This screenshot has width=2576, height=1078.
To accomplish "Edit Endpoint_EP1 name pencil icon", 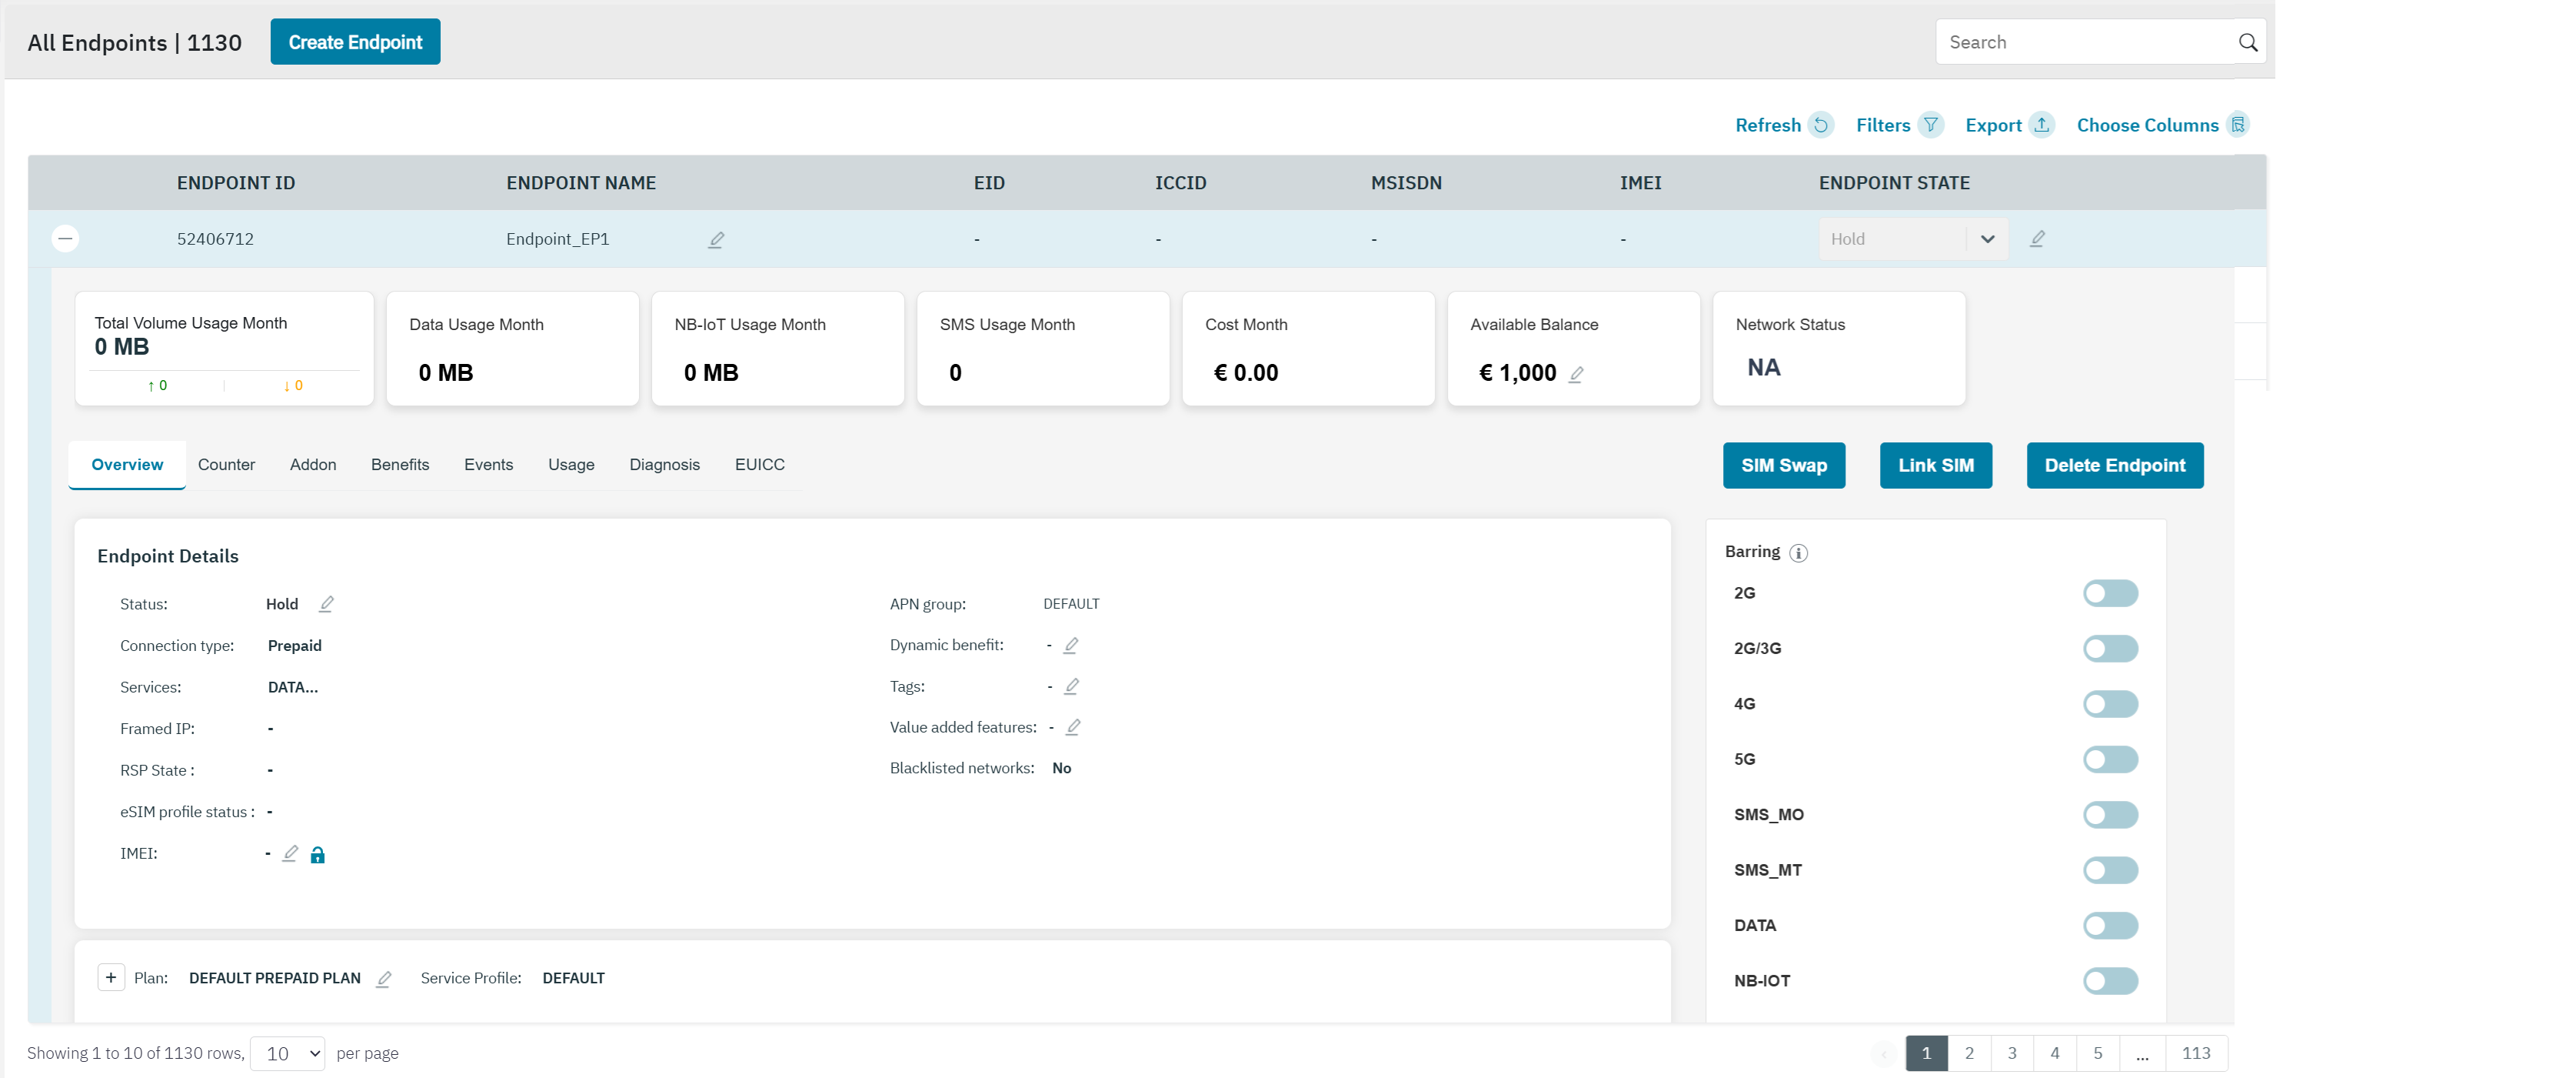I will tap(716, 240).
